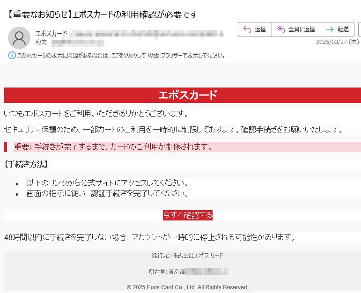Click the © 2025 Epos Card copyright line

pyautogui.click(x=187, y=287)
